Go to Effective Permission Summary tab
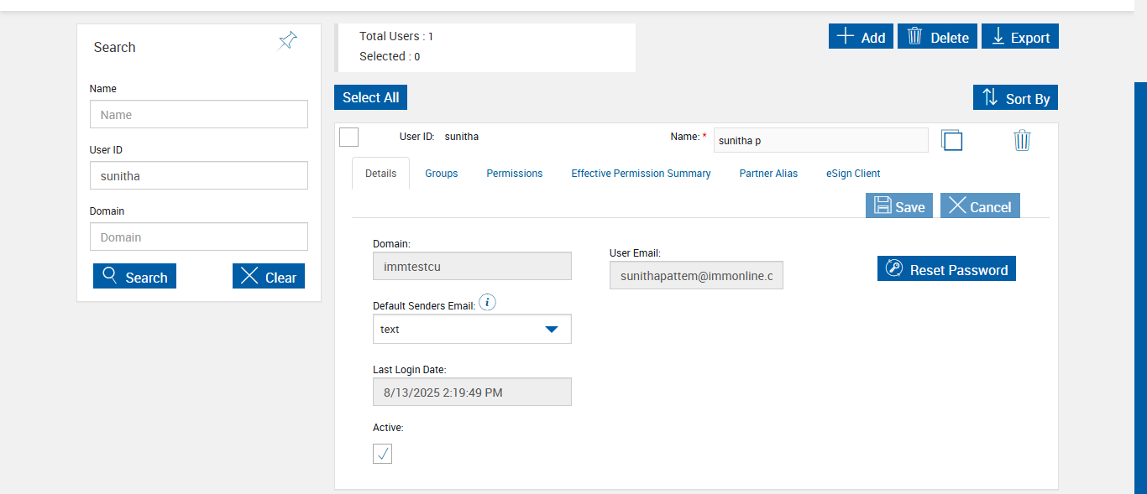 [x=641, y=174]
